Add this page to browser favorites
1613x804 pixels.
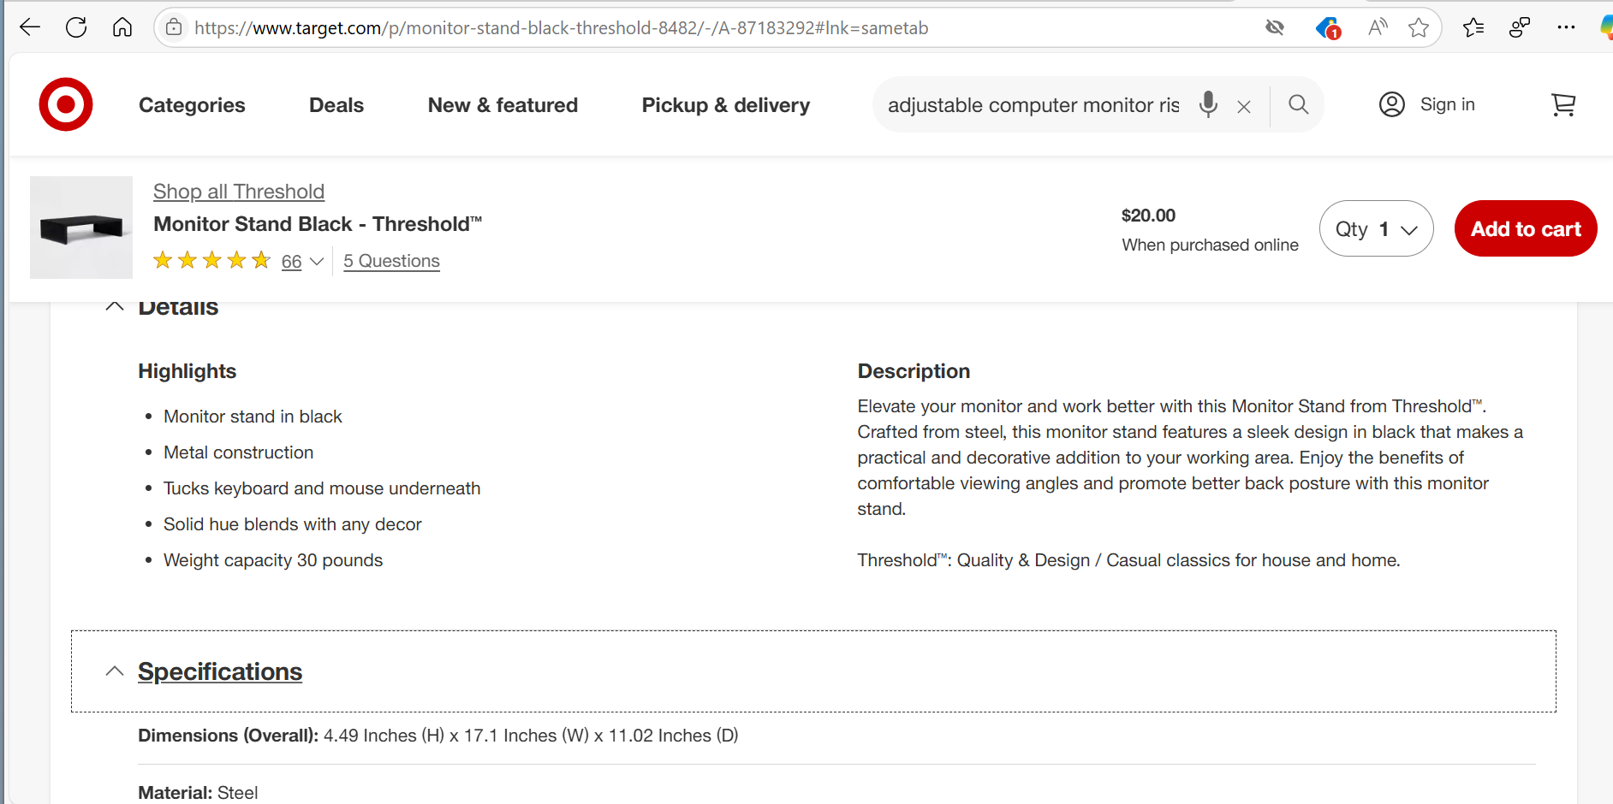point(1419,27)
